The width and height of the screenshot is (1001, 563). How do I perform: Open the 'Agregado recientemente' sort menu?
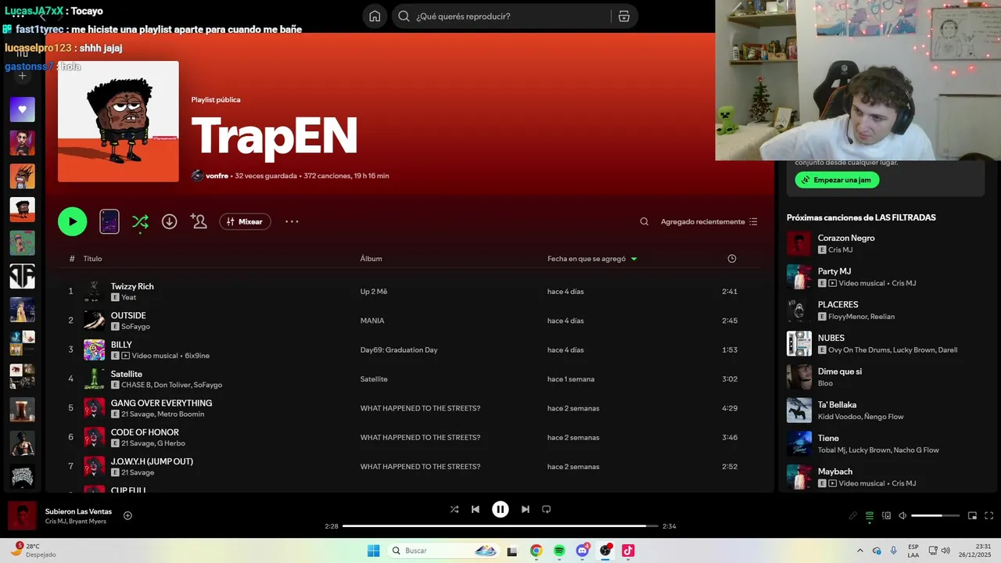click(709, 222)
